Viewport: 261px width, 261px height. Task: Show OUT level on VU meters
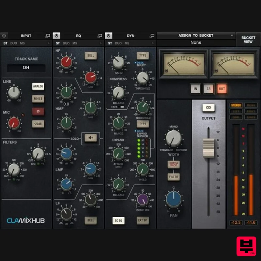click(x=222, y=89)
